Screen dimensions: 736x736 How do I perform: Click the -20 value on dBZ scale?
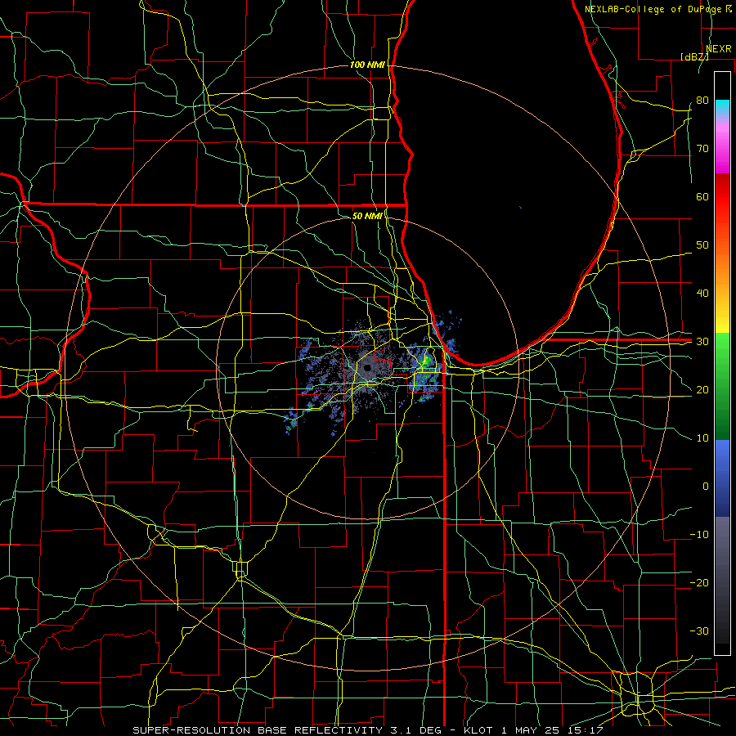point(699,582)
